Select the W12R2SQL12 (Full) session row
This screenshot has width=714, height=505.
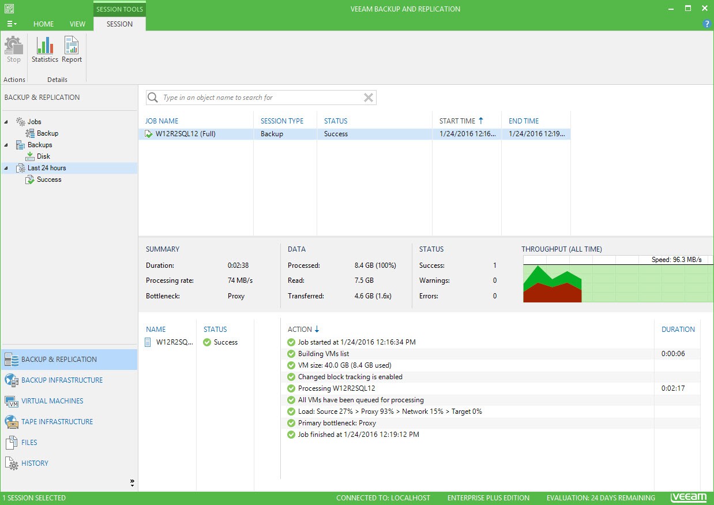point(355,134)
